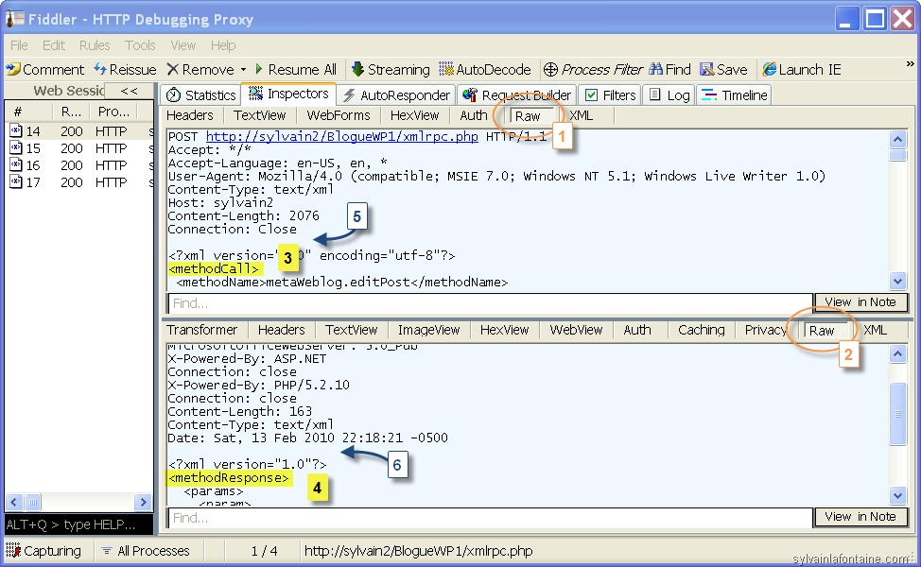Select request TextView inspector tab
Image resolution: width=921 pixels, height=567 pixels.
(259, 115)
